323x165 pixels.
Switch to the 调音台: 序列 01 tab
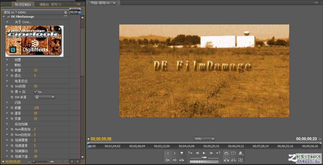[x=51, y=4]
